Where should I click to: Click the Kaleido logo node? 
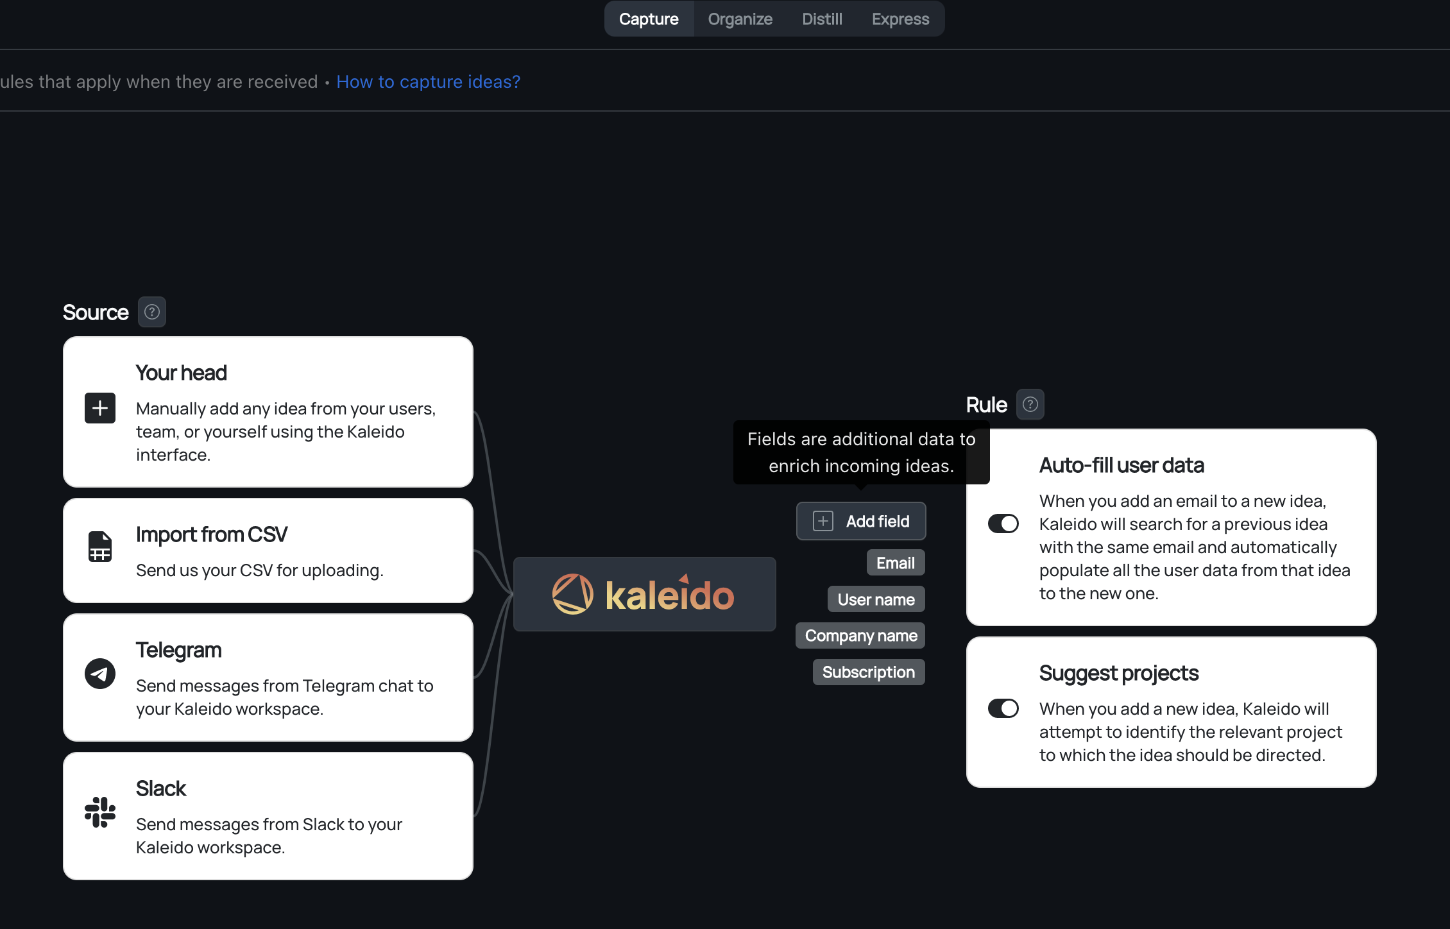644,594
